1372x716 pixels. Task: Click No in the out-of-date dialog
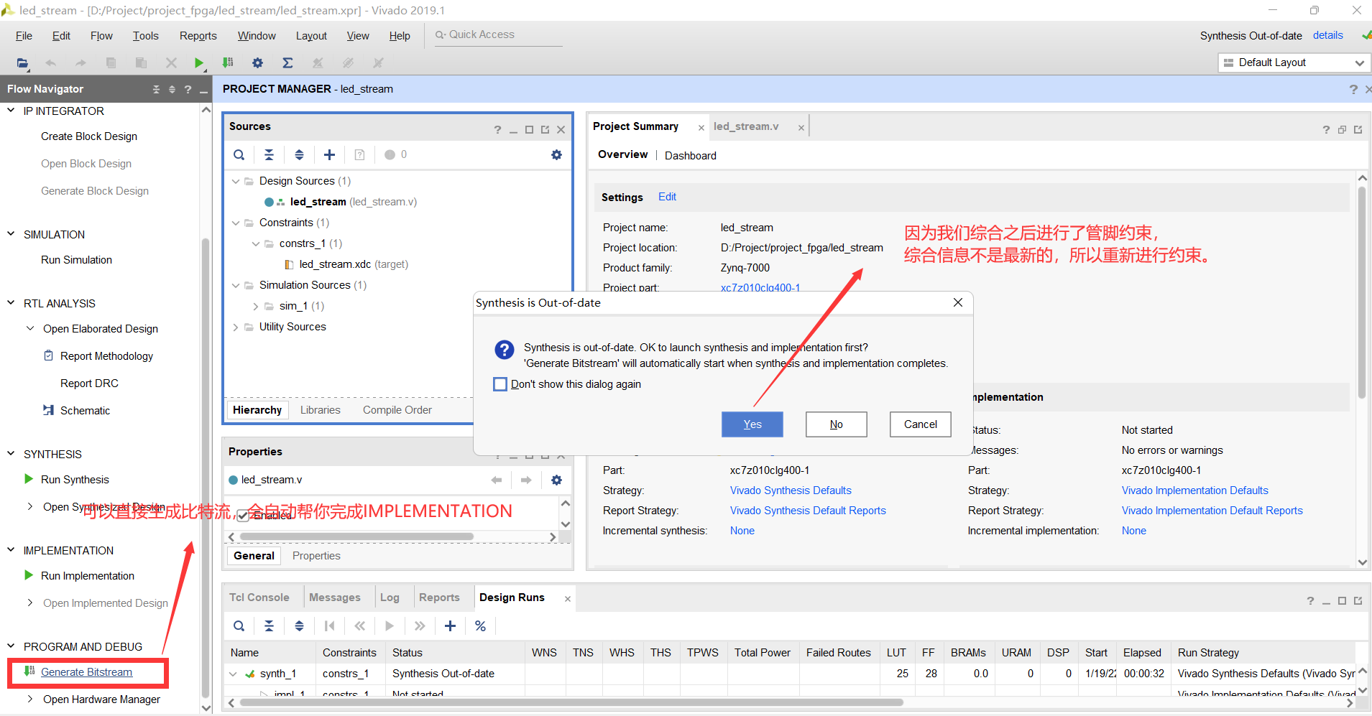(837, 424)
